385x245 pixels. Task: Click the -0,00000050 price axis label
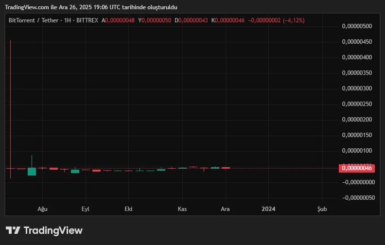tap(356, 197)
